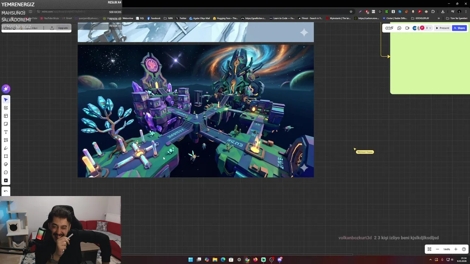This screenshot has width=470, height=264.
Task: Open the Twitter bookmark
Action: [x=181, y=18]
